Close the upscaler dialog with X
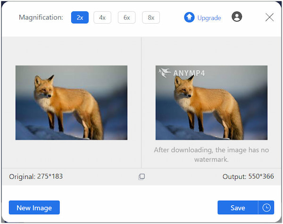The width and height of the screenshot is (283, 224). (x=269, y=17)
